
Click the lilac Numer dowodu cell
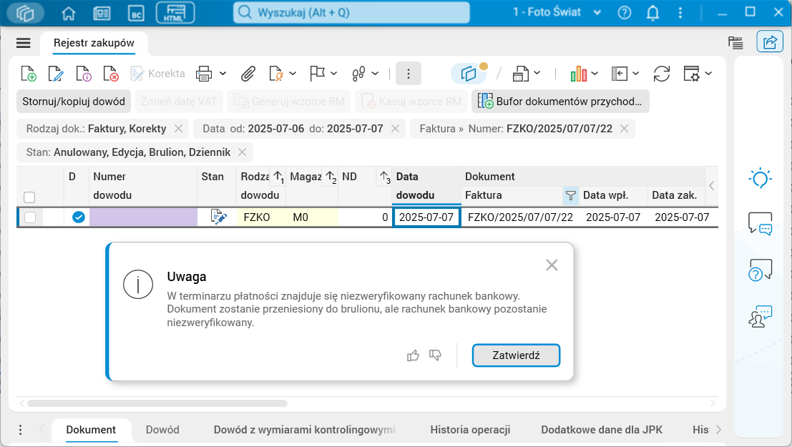[x=144, y=217]
